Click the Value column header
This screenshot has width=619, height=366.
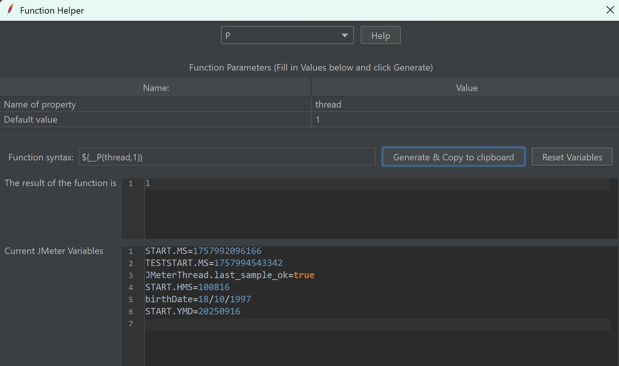coord(467,88)
